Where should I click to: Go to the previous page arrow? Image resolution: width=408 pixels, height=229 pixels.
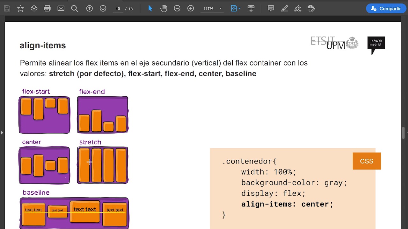click(x=90, y=9)
